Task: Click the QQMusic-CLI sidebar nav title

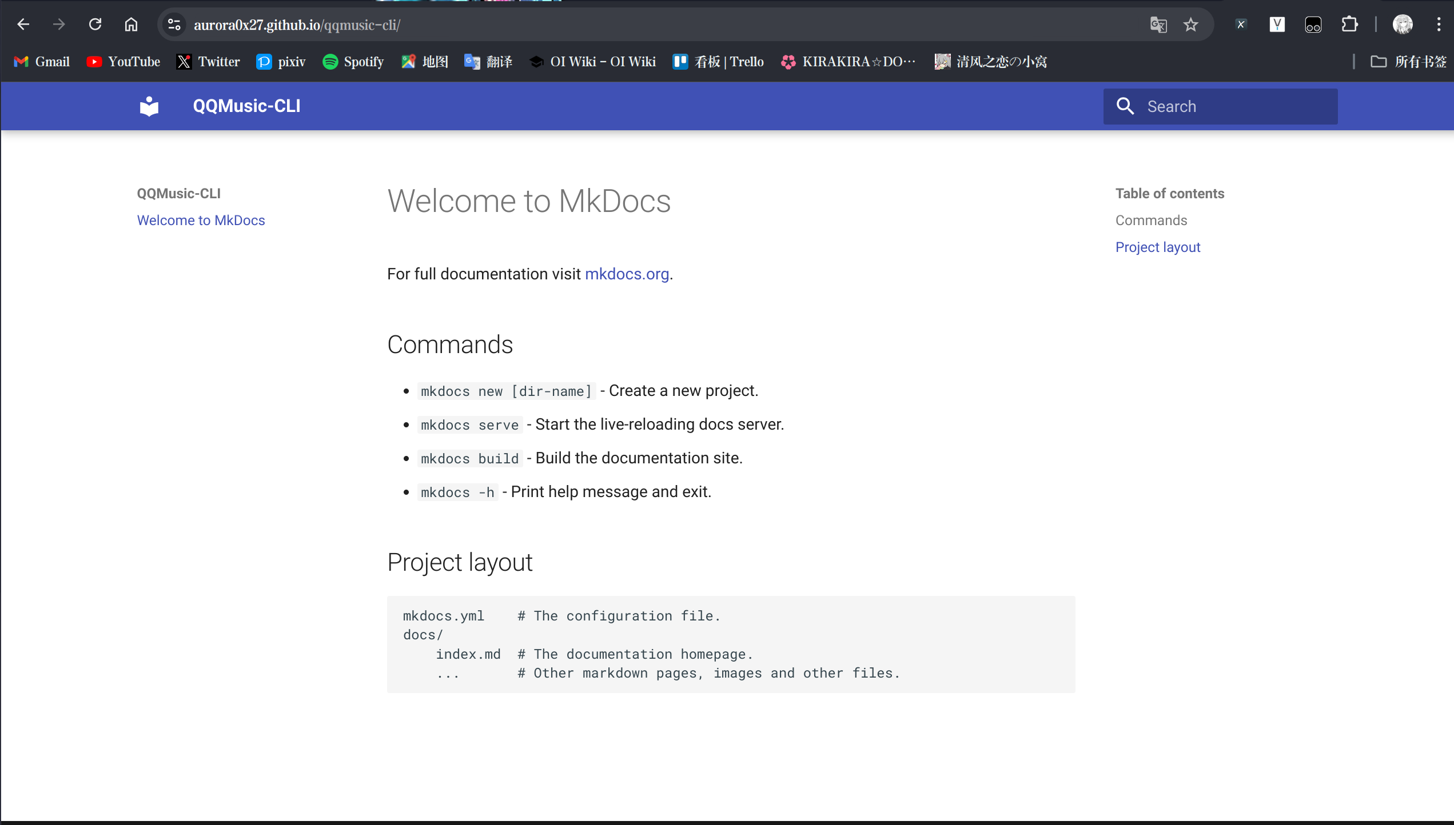Action: (178, 194)
